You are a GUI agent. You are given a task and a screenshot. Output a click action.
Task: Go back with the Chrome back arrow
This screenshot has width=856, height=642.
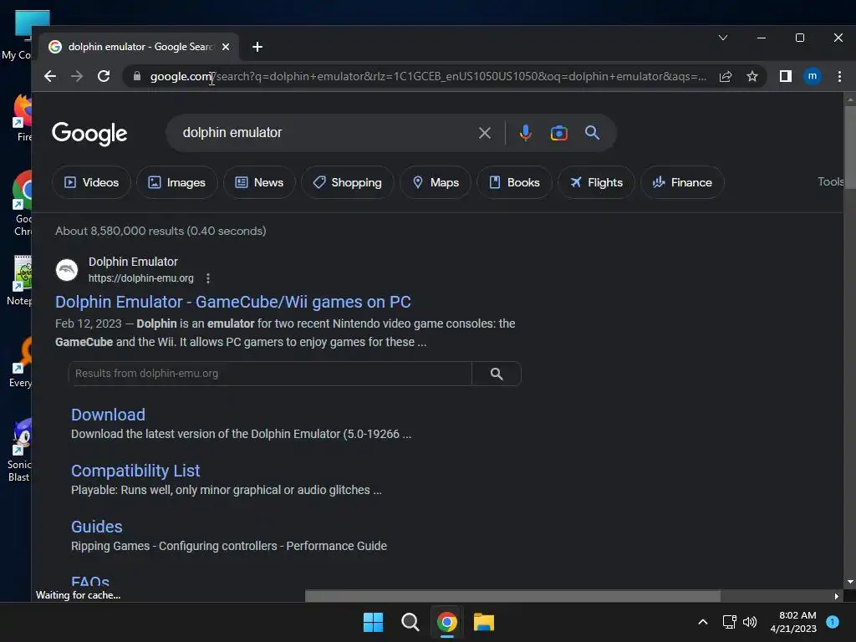pyautogui.click(x=50, y=76)
